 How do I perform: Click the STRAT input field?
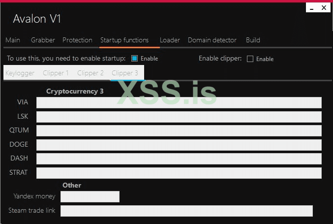tap(179, 173)
